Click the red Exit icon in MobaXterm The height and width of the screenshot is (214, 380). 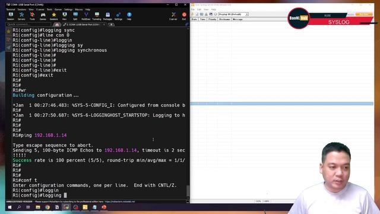[x=184, y=16]
